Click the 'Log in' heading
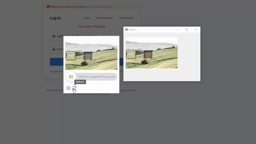256x144 pixels. (55, 18)
